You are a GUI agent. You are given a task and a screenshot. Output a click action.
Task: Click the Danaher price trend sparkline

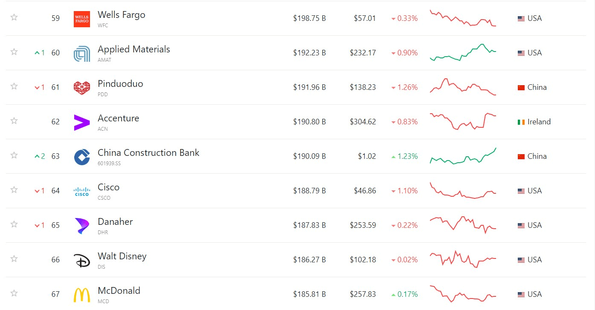click(463, 225)
